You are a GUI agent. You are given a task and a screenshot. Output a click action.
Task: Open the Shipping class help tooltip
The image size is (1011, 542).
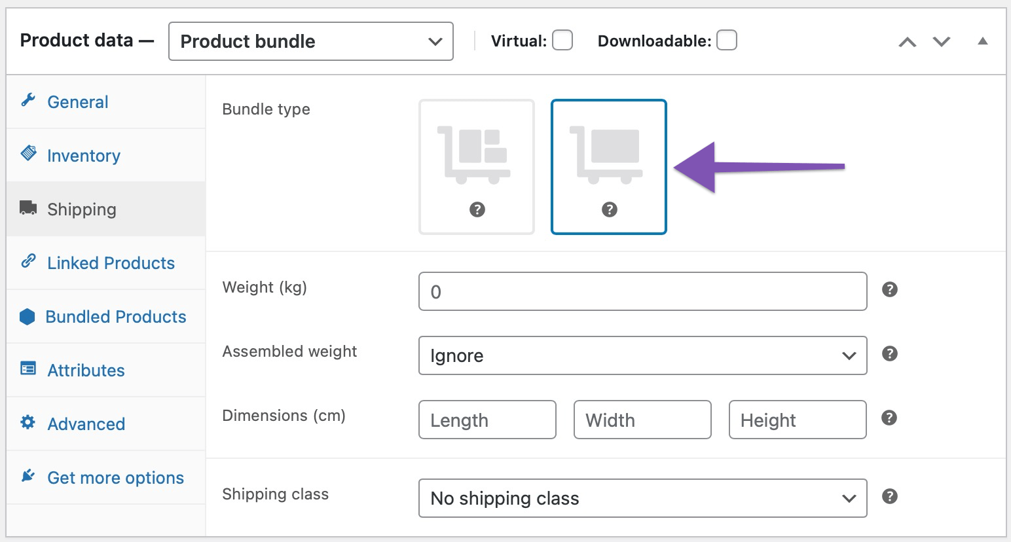pos(889,496)
